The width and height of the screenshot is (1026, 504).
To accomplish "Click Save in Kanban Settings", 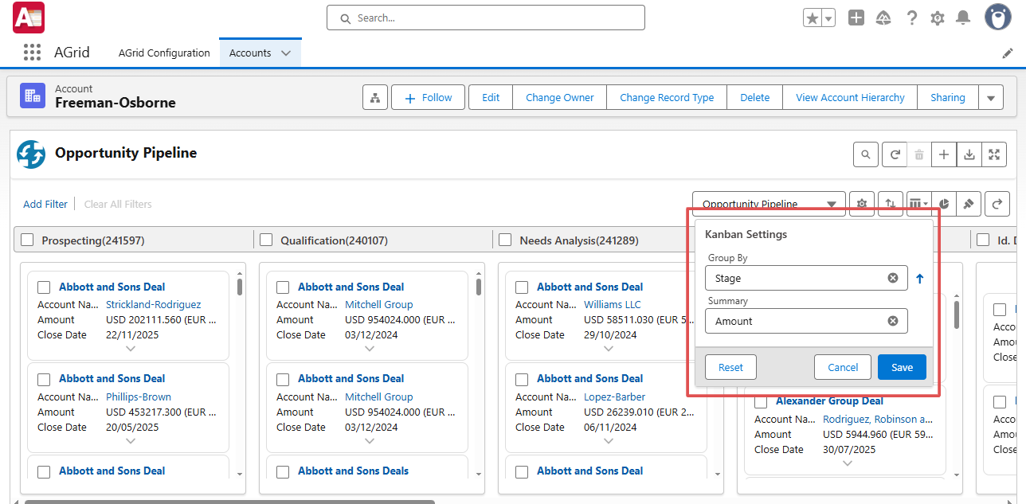I will (x=902, y=367).
